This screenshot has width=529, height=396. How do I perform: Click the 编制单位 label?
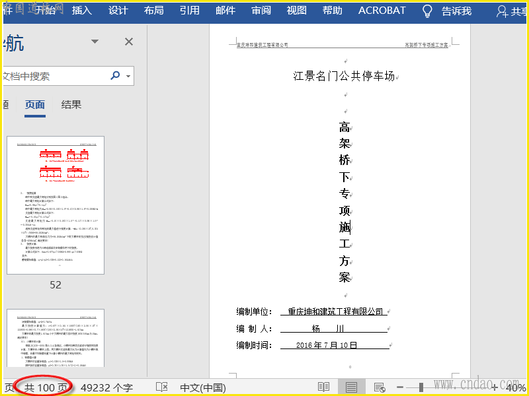255,312
